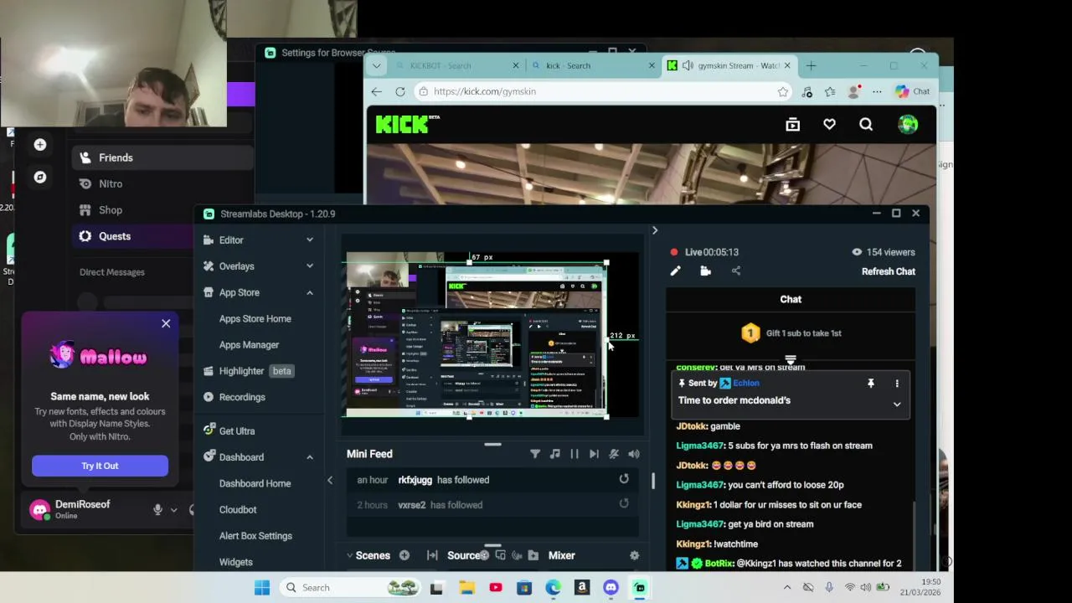
Task: Dismiss the Mallow Nitro promo card
Action: pos(166,323)
